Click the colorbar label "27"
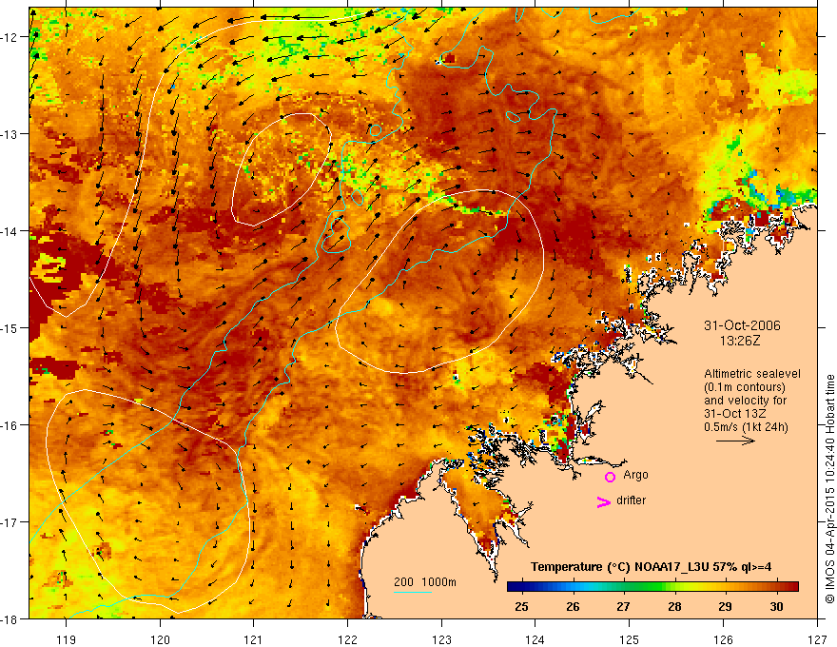Viewport: 837px width, 647px height. pos(623,606)
